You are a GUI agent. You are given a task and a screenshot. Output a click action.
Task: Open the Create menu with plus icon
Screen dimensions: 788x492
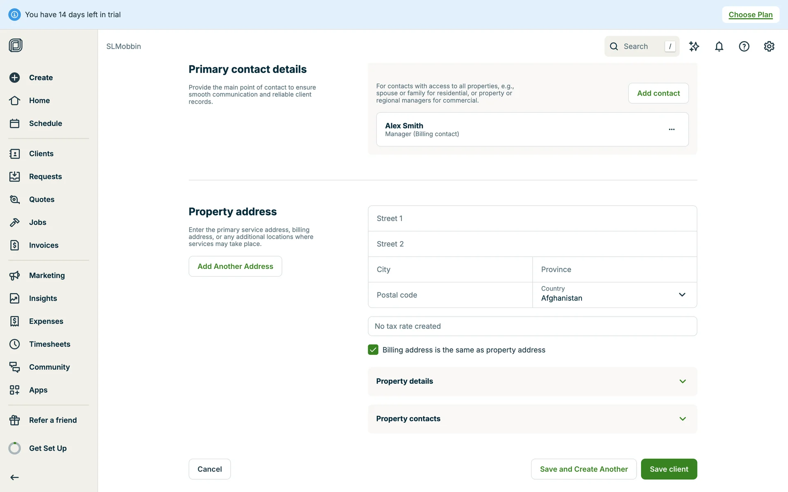(x=15, y=77)
